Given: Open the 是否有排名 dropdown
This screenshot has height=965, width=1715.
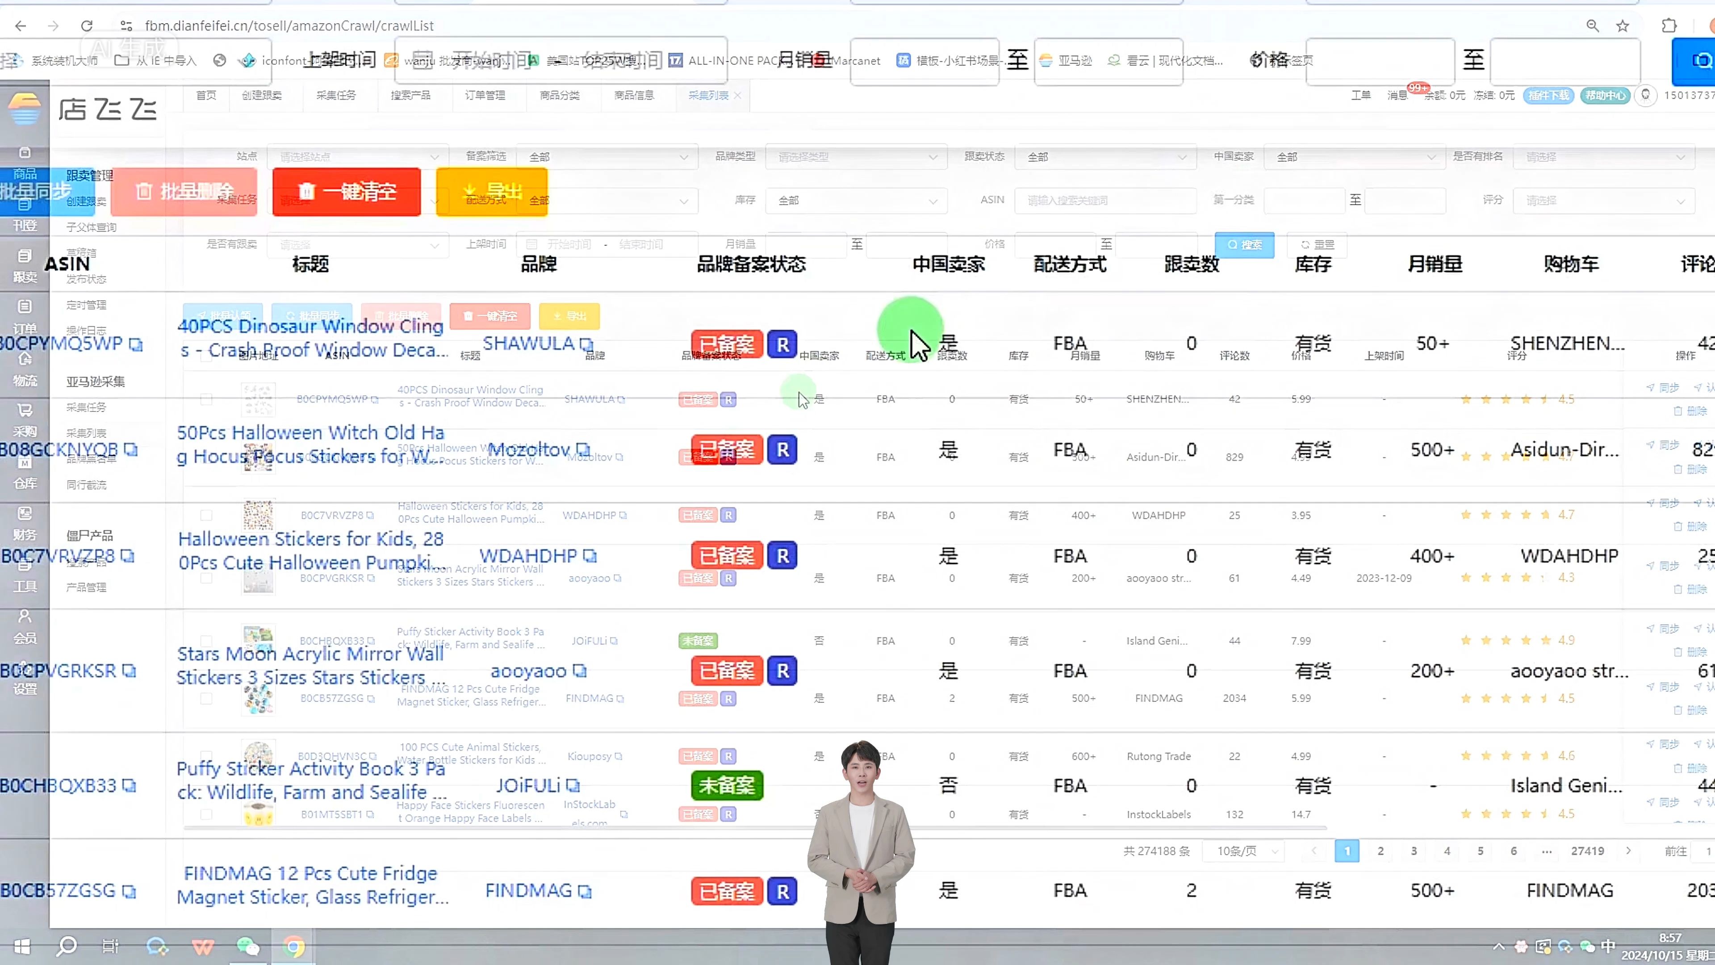Looking at the screenshot, I should coord(1605,157).
